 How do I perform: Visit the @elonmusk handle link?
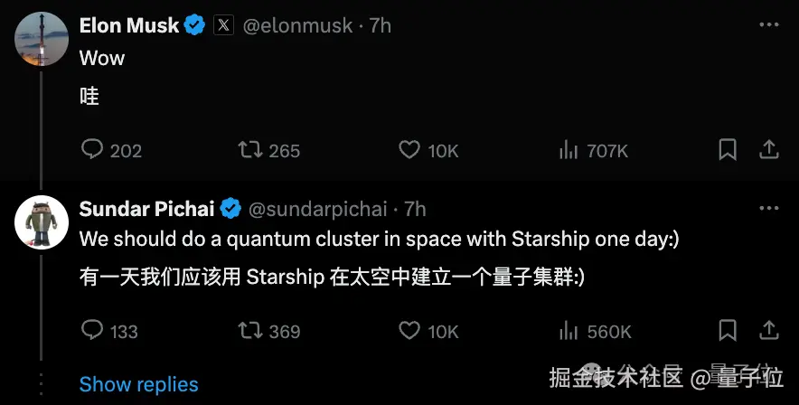tap(296, 26)
